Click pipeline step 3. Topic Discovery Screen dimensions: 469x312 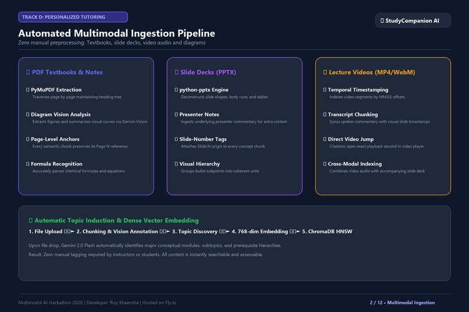click(x=195, y=232)
